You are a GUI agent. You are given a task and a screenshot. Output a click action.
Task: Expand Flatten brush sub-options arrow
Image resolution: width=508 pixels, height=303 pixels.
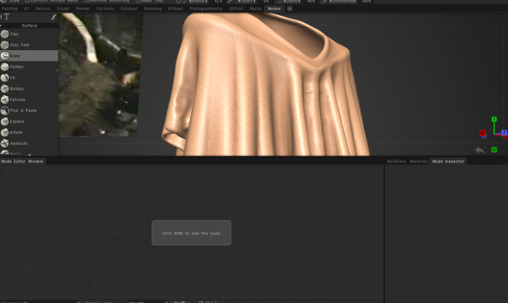tap(57, 71)
